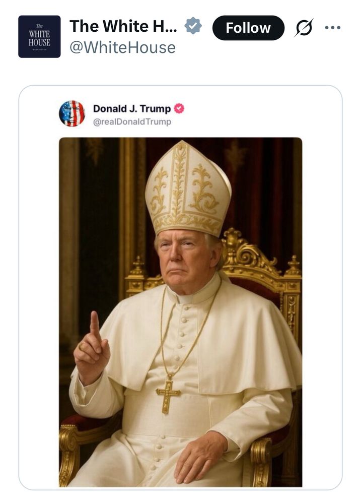Viewport: 361px width, 504px height.
Task: Click the @WhiteHouse handle
Action: 122,47
